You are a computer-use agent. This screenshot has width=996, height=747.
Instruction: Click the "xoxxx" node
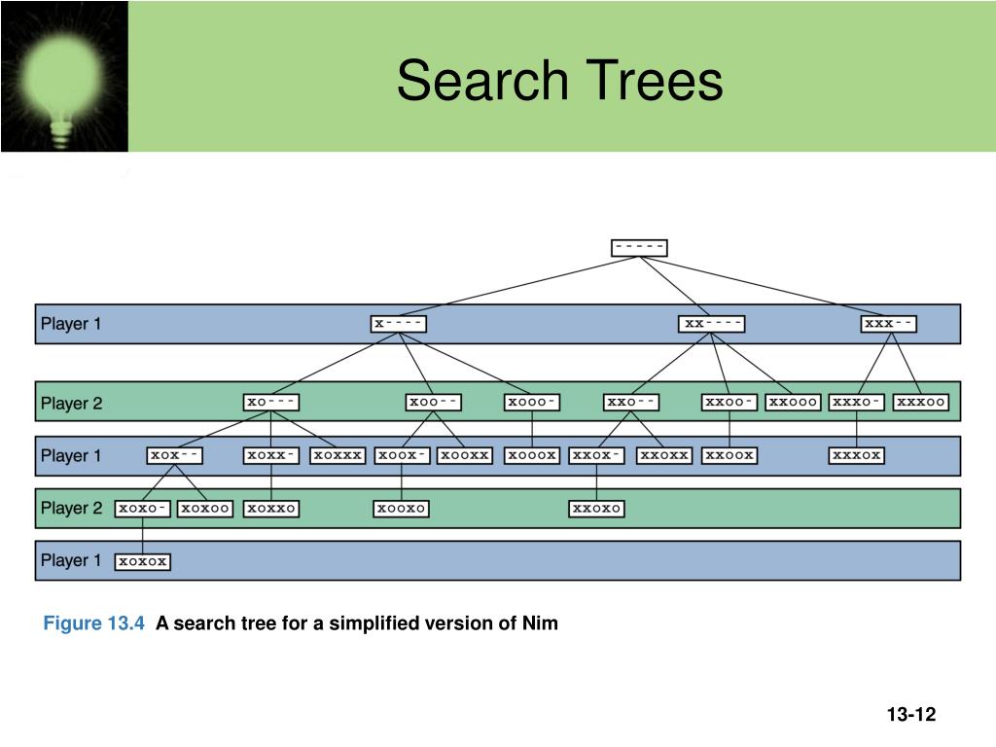tap(338, 456)
